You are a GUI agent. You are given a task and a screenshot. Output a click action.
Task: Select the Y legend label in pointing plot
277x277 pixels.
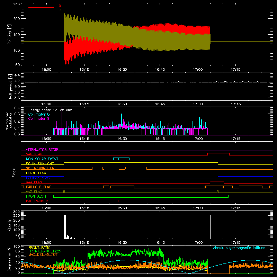(60, 11)
